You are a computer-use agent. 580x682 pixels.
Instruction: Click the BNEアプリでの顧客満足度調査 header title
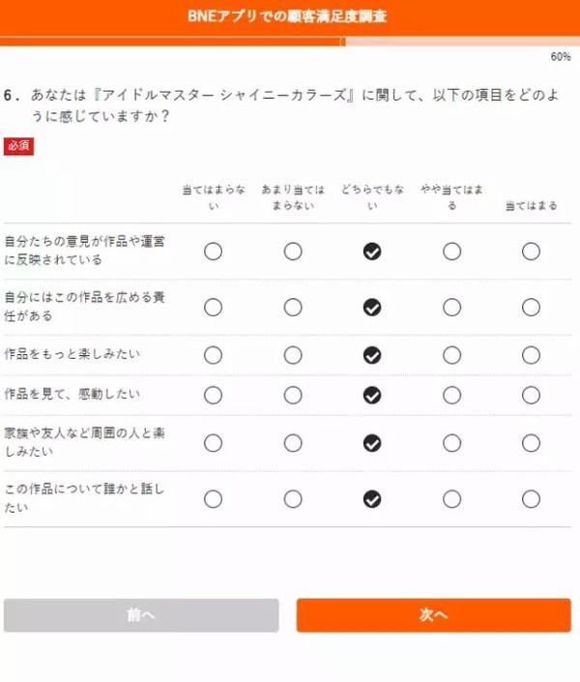287,16
